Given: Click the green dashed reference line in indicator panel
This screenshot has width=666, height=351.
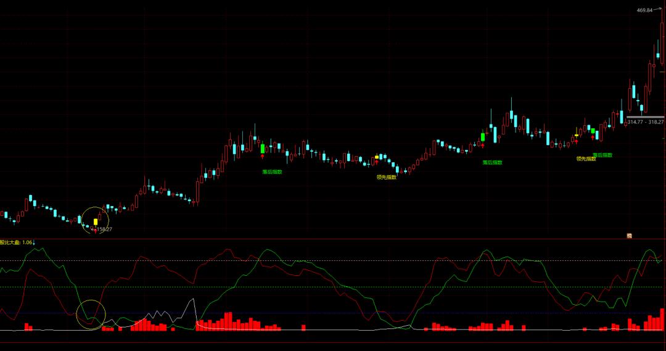Looking at the screenshot, I should point(331,287).
